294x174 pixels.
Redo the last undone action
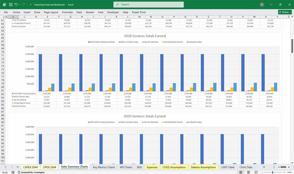pyautogui.click(x=23, y=4)
